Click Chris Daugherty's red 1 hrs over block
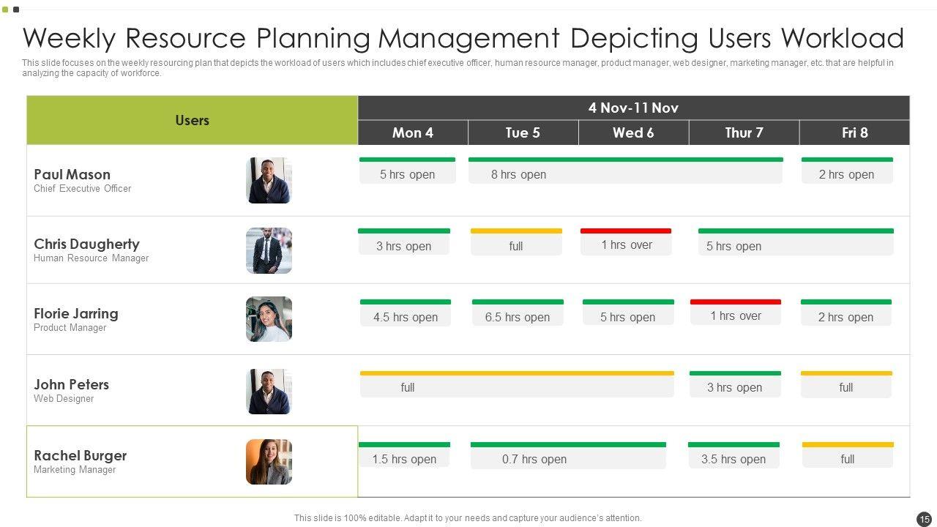Viewport: 937px width, 527px height. (626, 244)
